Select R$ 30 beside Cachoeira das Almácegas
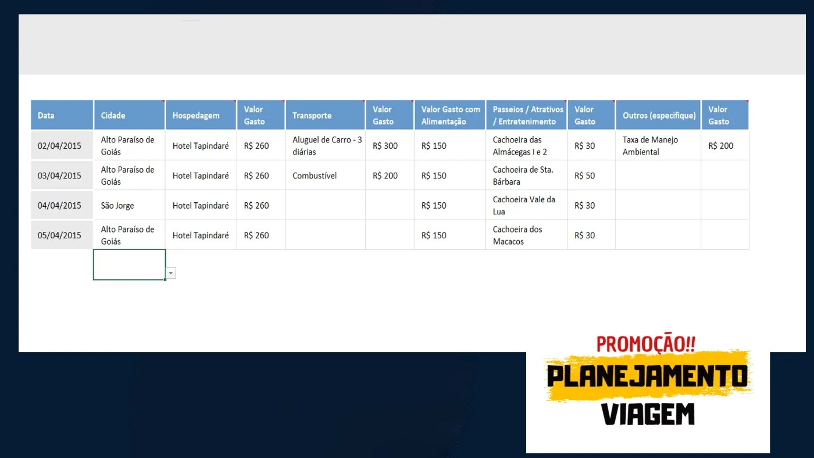Image resolution: width=814 pixels, height=458 pixels. [591, 145]
